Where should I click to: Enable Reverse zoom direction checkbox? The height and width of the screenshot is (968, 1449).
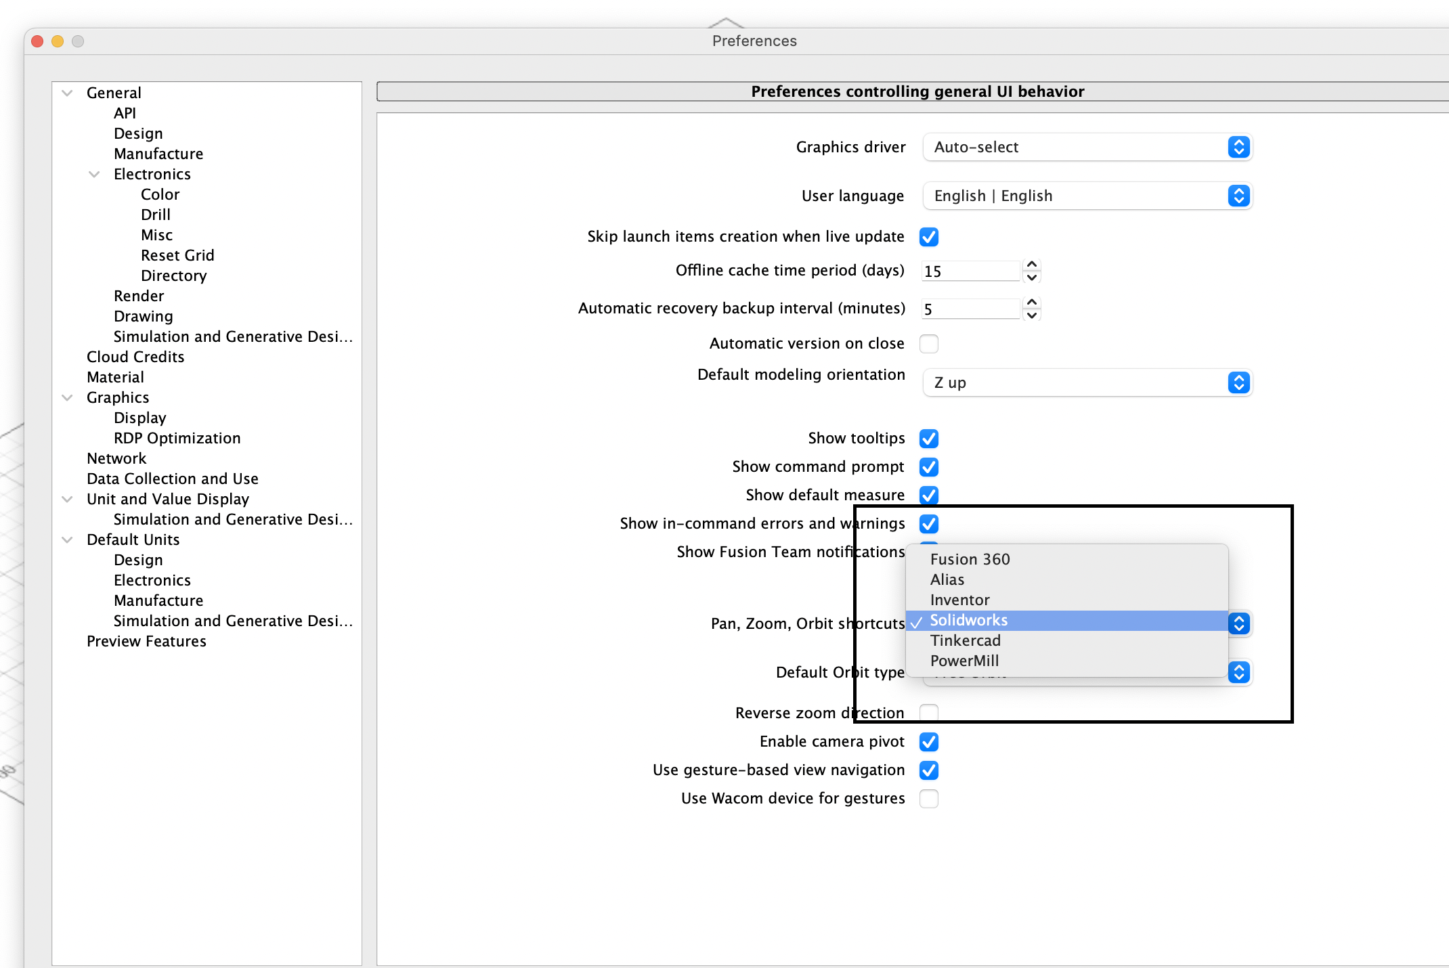929,713
